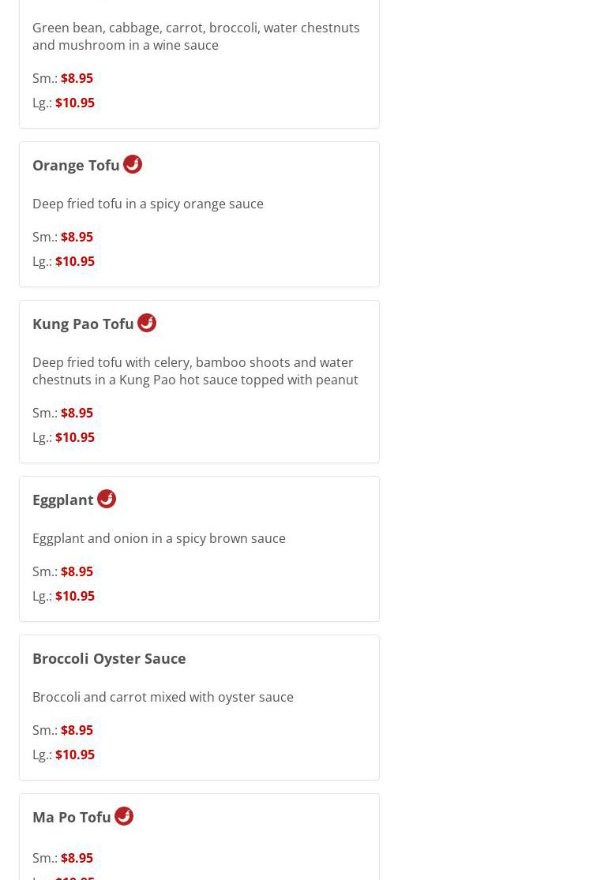Click Eggplant large price $10.95
The image size is (608, 880).
pos(75,596)
